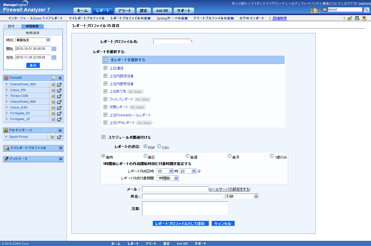
Task: Open the サポート top tab
Action: (184, 11)
